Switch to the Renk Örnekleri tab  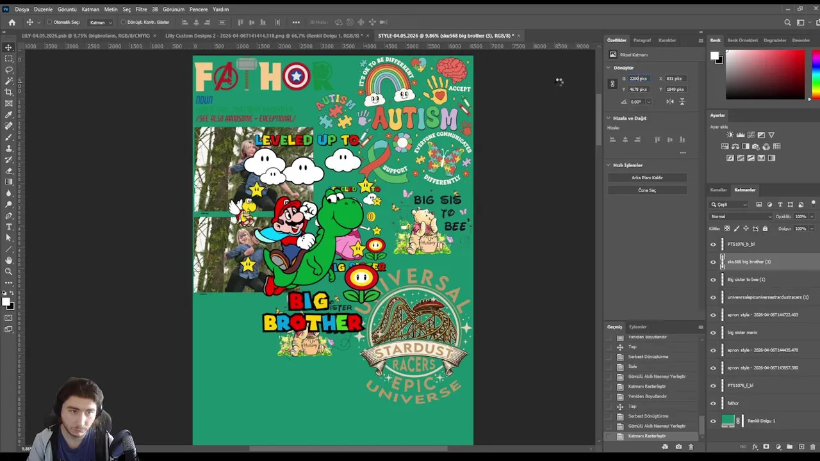[742, 40]
